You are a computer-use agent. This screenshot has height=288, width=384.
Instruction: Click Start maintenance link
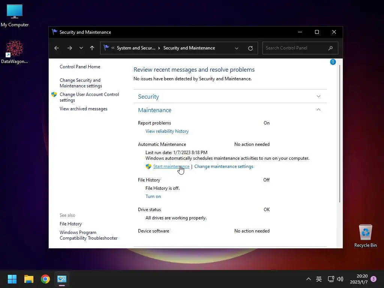pos(171,166)
